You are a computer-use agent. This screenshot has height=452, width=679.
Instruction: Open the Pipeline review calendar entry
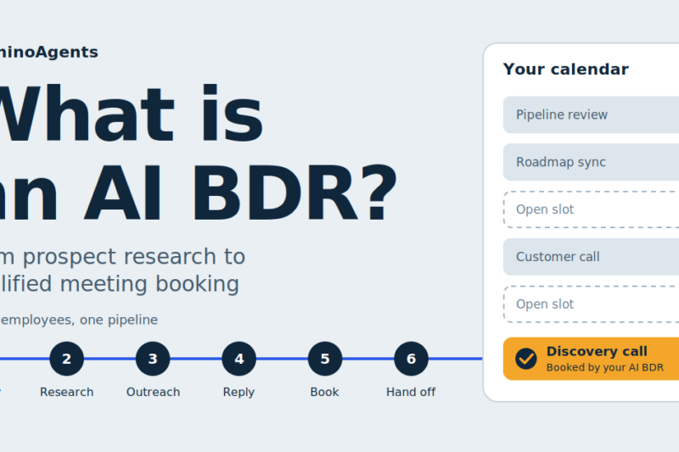[591, 114]
